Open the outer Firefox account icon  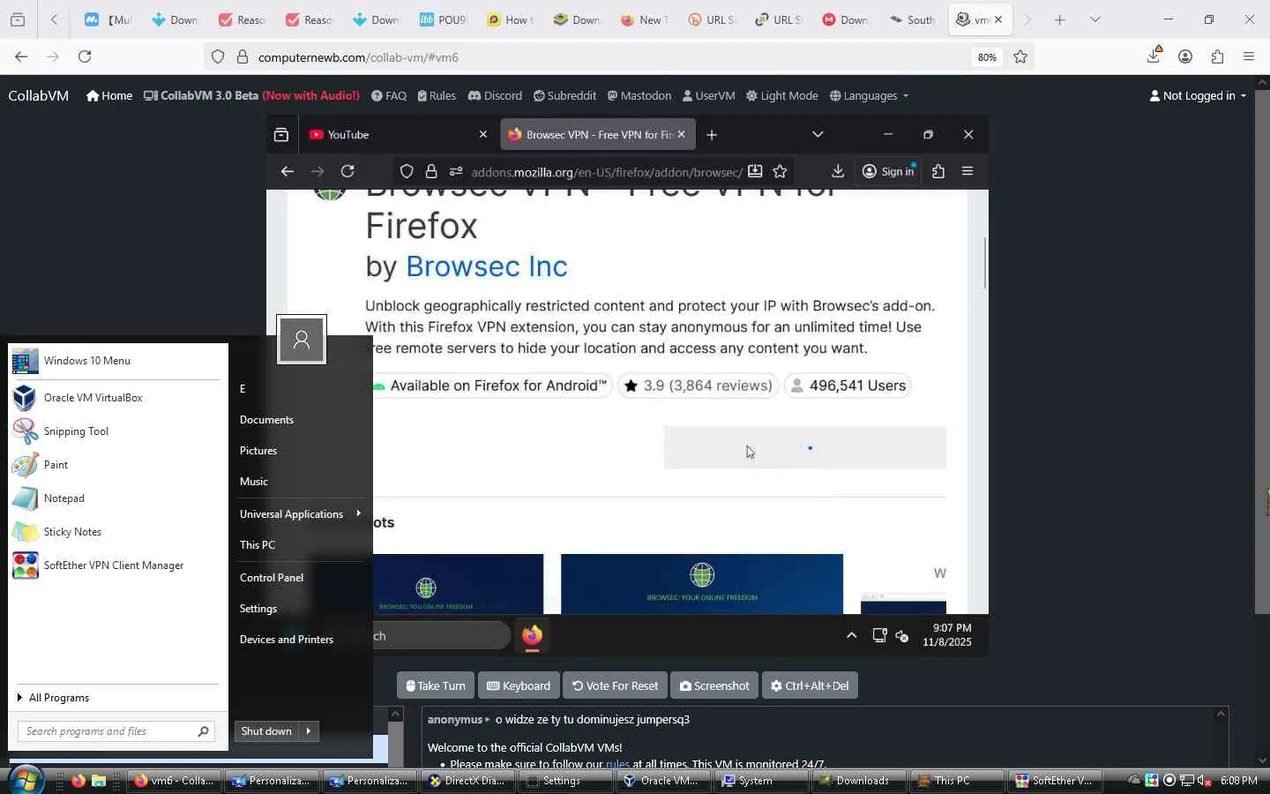point(1185,56)
